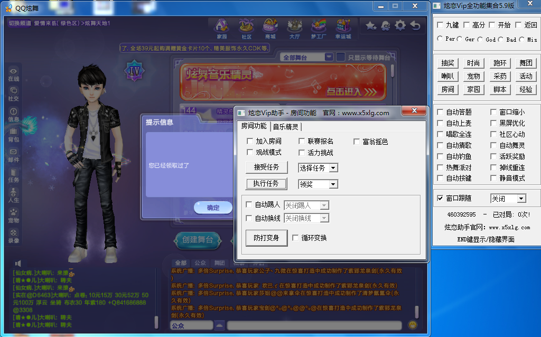Image resolution: width=541 pixels, height=337 pixels.
Task: Open the 邮件 mail sidebar icon
Action: 13,155
